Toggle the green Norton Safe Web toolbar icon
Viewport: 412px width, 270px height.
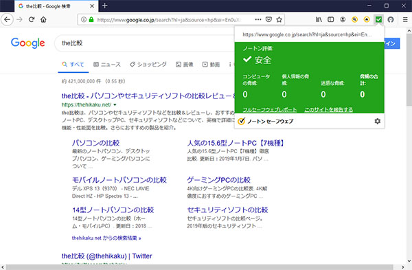[x=378, y=19]
